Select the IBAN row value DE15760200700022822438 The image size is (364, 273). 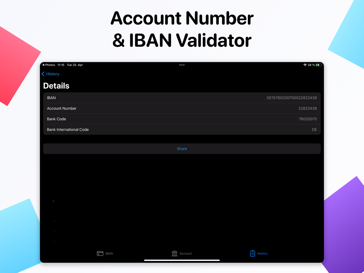(x=292, y=98)
